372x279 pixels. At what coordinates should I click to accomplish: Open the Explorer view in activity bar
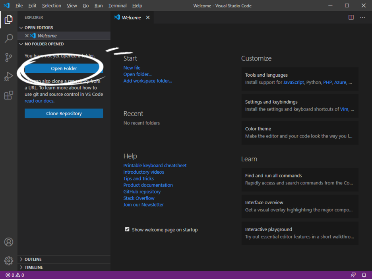[8, 19]
